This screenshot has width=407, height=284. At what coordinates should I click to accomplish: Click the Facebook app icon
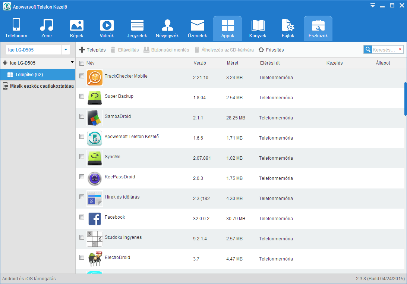(95, 219)
